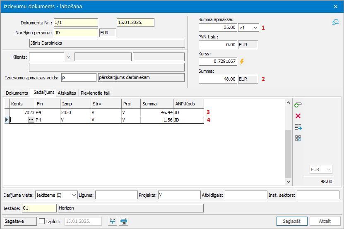Screen dimensions: 344x229
Task: Open the chat bubble icon at top right
Action: coord(335,22)
